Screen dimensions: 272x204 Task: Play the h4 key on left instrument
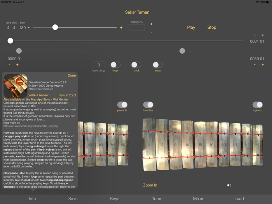point(113,145)
